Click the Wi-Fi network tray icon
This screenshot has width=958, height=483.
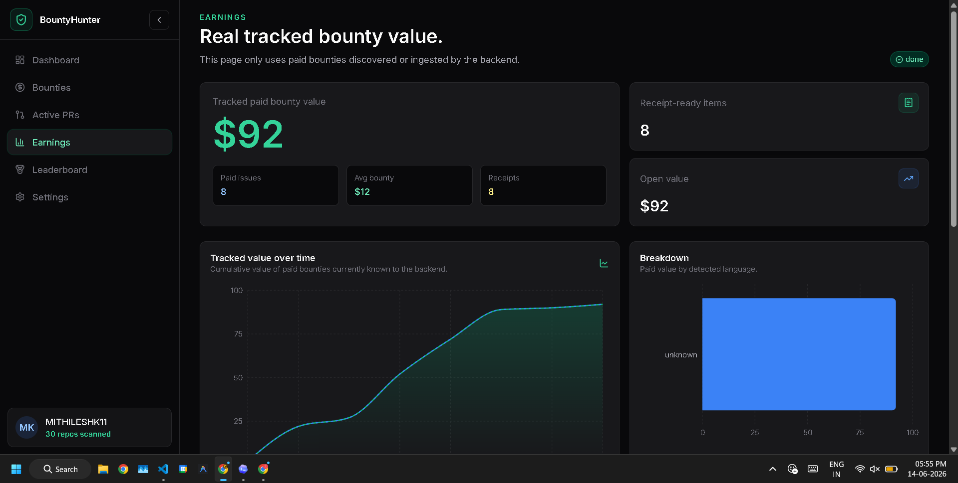(860, 469)
